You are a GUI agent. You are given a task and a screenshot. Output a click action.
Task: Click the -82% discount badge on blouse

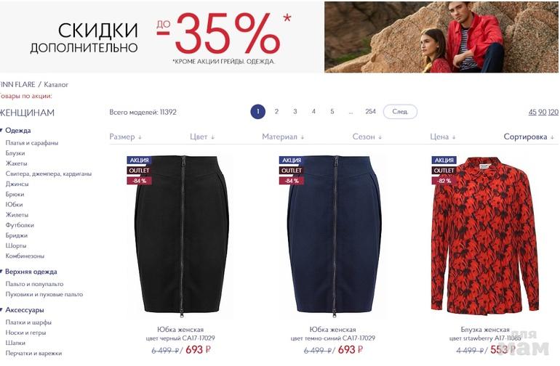tap(444, 181)
